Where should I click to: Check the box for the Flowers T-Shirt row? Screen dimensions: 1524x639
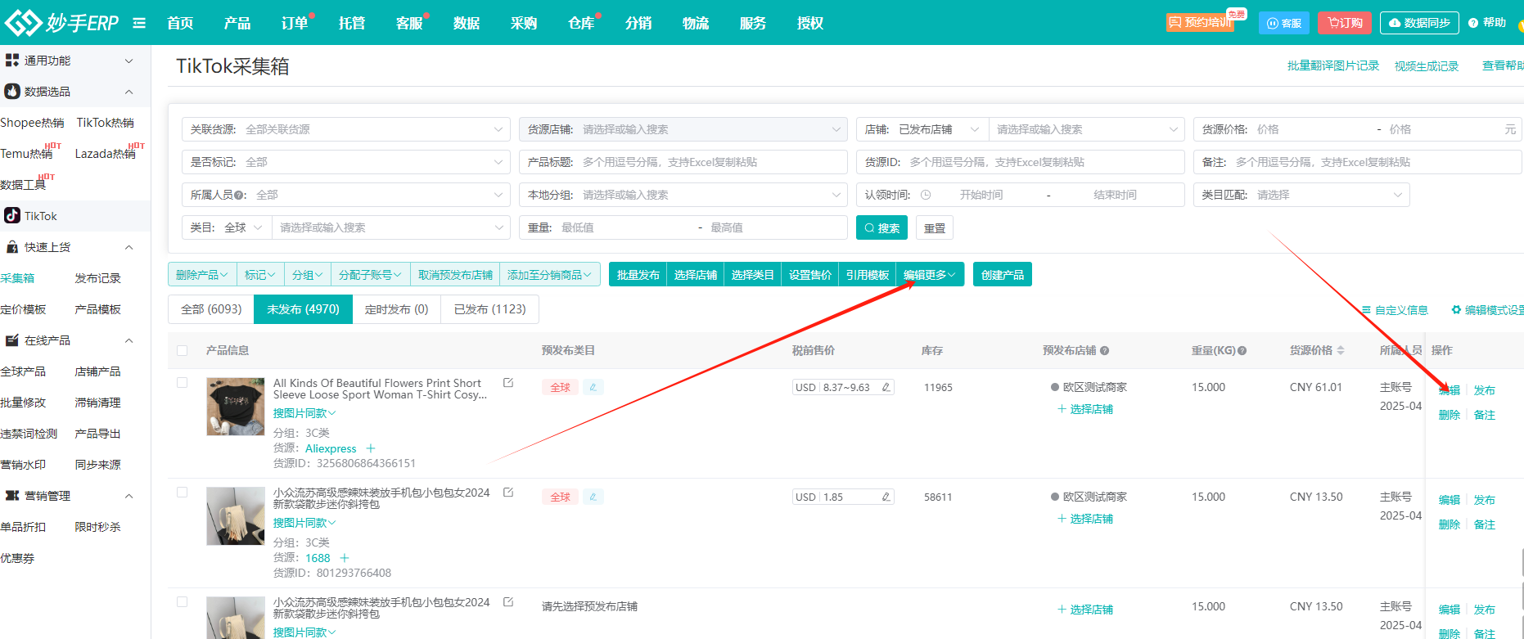coord(183,383)
